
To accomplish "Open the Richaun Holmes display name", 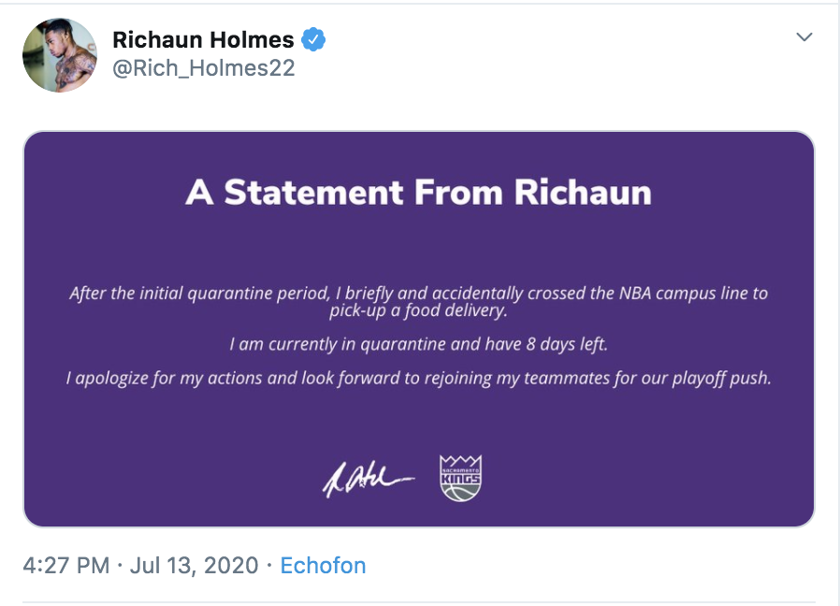I will tap(203, 40).
